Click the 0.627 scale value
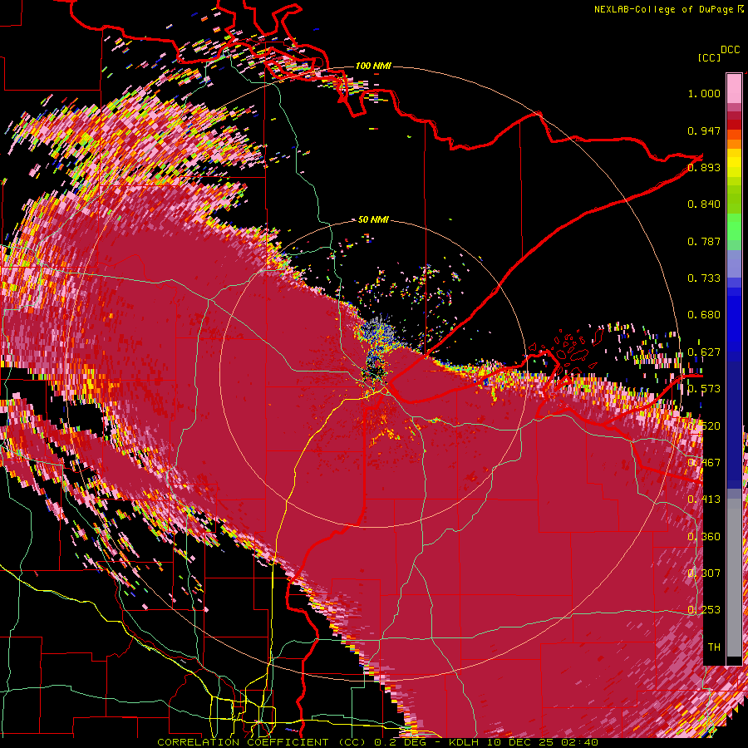 click(x=704, y=352)
